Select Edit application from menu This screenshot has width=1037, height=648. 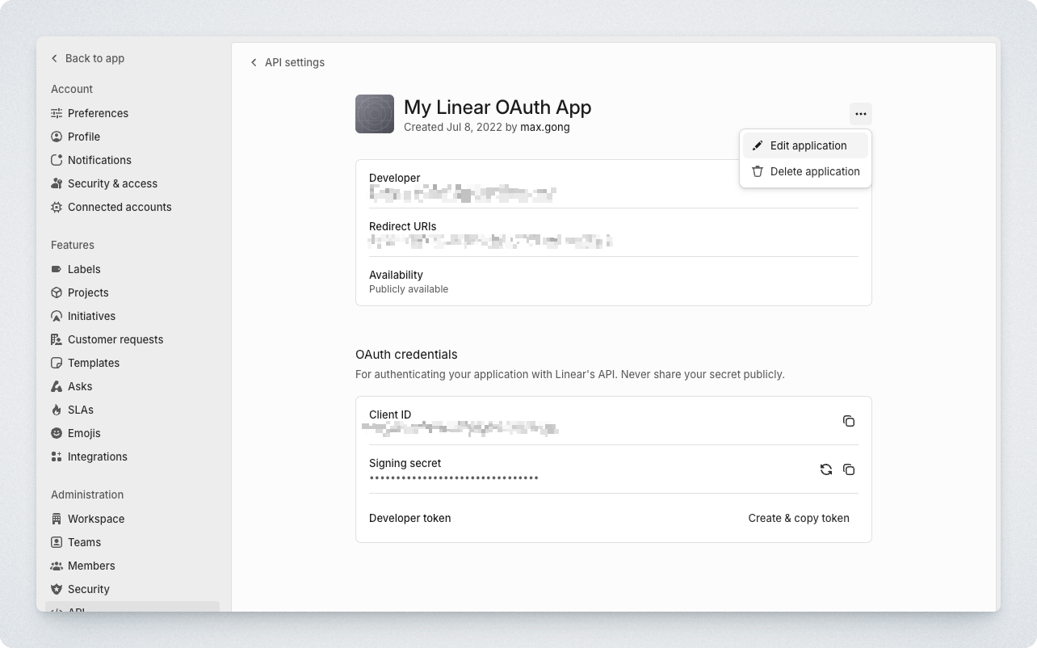coord(808,145)
